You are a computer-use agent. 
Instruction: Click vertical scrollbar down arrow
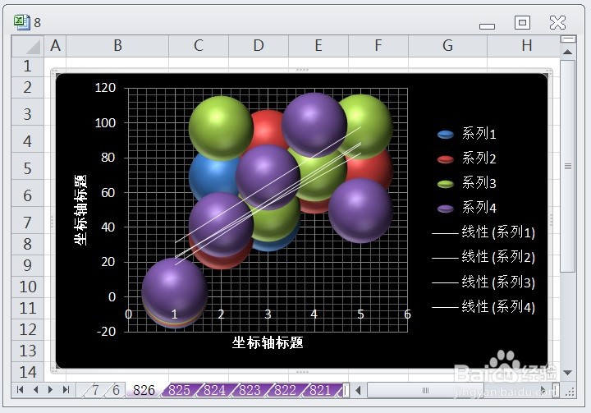tap(568, 372)
